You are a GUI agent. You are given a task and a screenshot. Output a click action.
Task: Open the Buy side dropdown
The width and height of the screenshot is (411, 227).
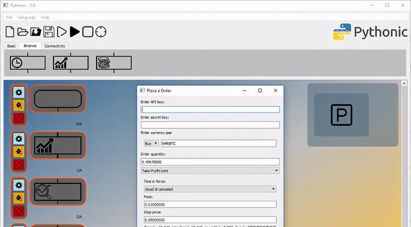(x=151, y=144)
